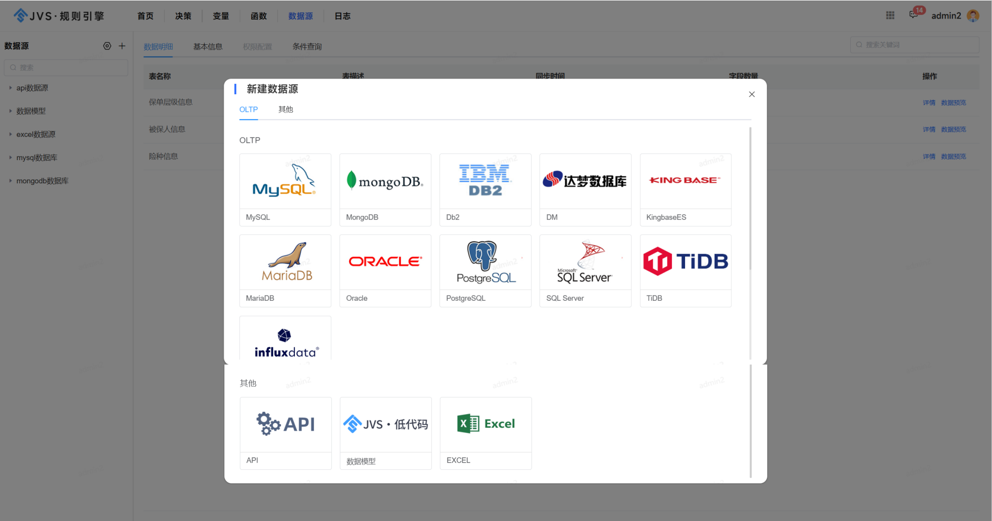This screenshot has width=992, height=521.
Task: Click the 险种信息 table name
Action: click(163, 156)
